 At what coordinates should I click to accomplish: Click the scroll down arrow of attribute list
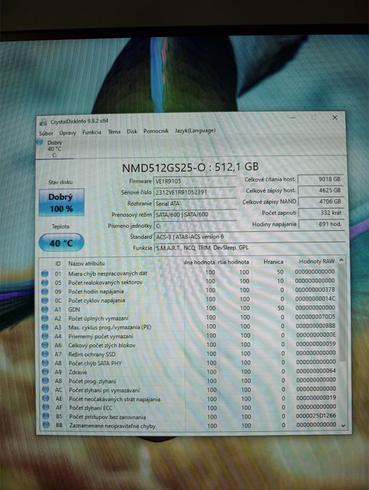click(343, 426)
